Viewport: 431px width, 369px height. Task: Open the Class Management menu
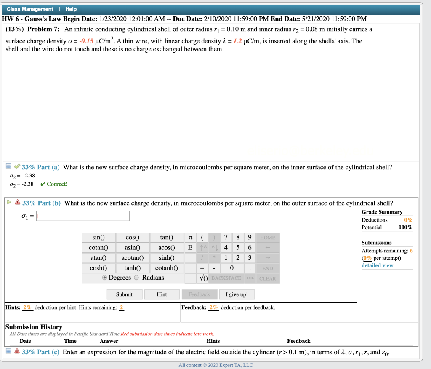point(29,9)
